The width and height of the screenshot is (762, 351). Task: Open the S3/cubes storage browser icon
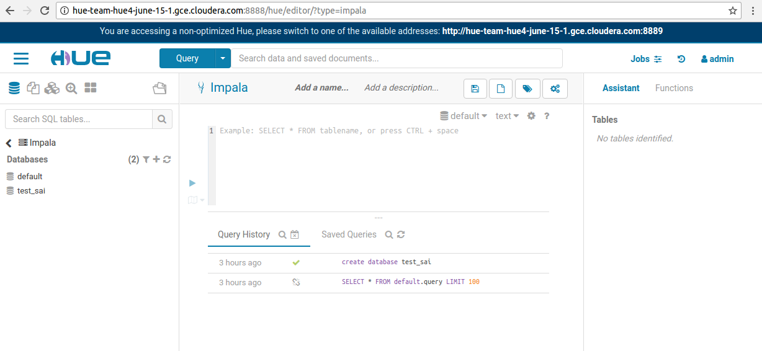52,88
